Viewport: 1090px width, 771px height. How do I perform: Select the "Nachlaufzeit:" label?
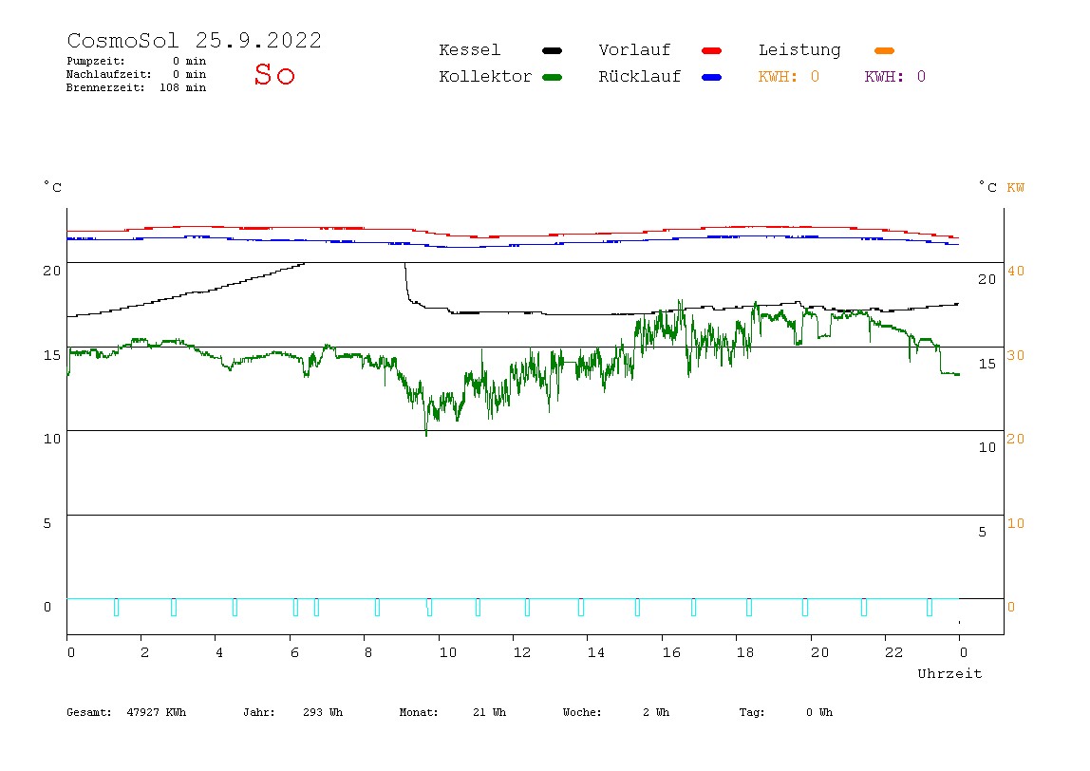pyautogui.click(x=108, y=74)
